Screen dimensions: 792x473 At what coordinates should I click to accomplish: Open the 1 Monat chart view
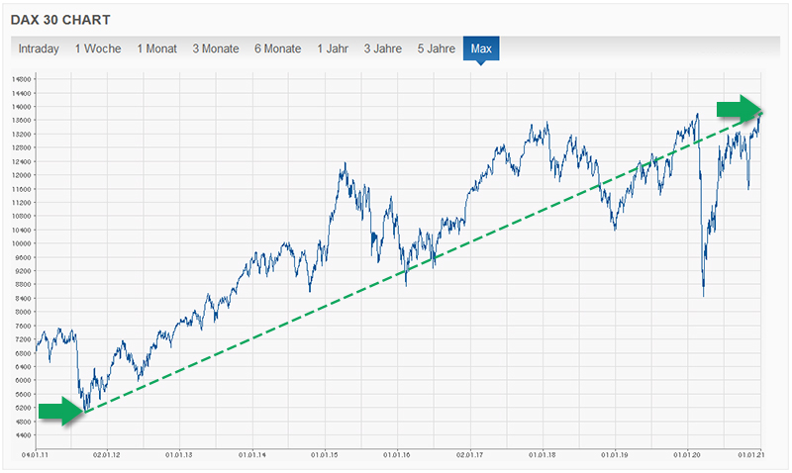click(157, 48)
